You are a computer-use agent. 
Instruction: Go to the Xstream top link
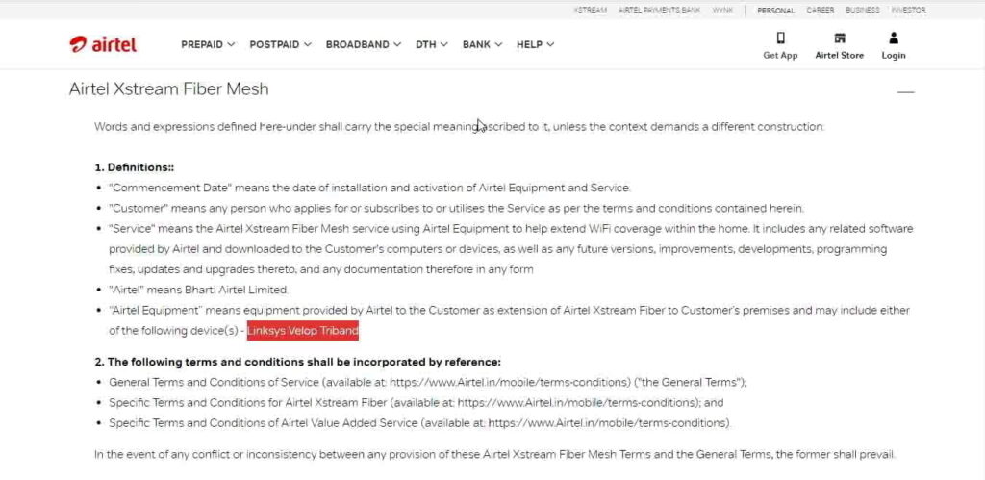click(590, 10)
